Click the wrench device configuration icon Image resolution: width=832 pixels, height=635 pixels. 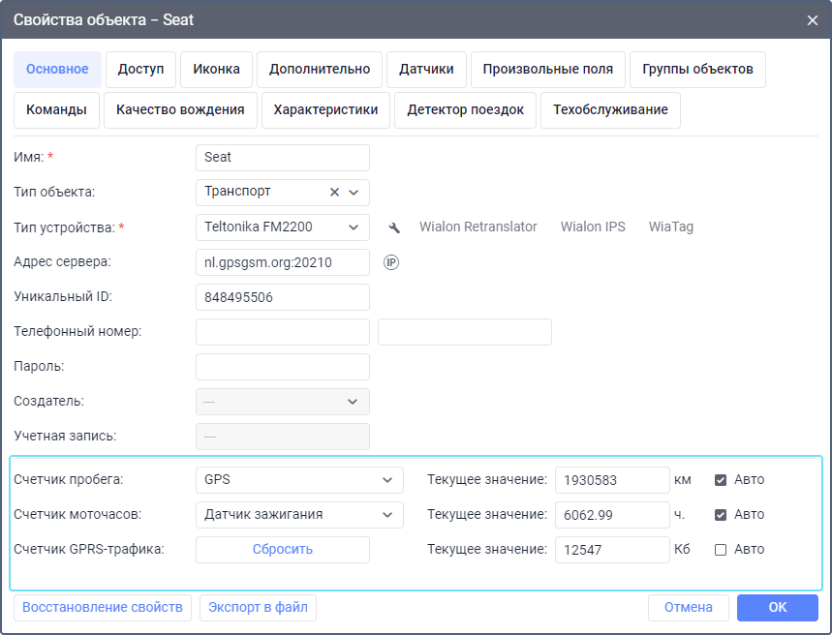pyautogui.click(x=394, y=227)
